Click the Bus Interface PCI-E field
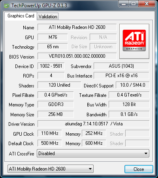Screen dimensions: 158x178 pos(121,76)
